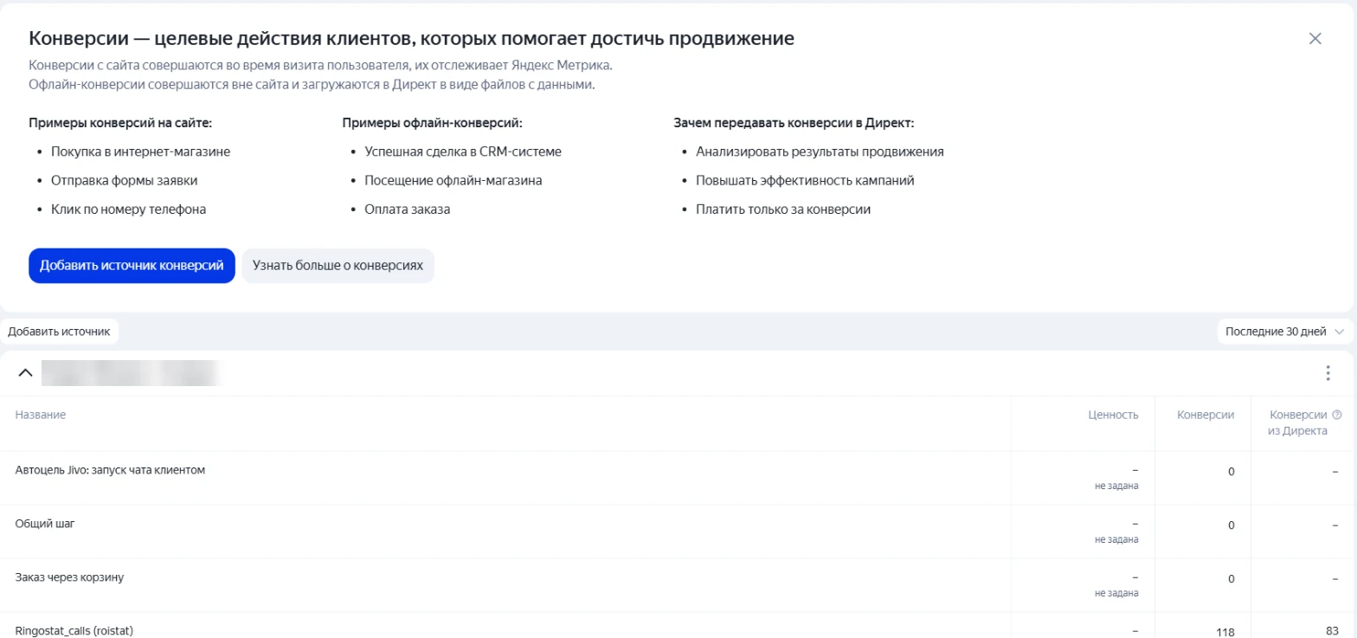Open Узнать больше о конверсиях
This screenshot has width=1357, height=638.
(x=338, y=266)
